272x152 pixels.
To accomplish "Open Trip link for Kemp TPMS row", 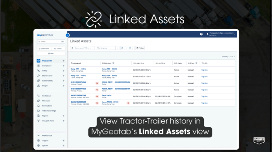I will click(x=204, y=103).
